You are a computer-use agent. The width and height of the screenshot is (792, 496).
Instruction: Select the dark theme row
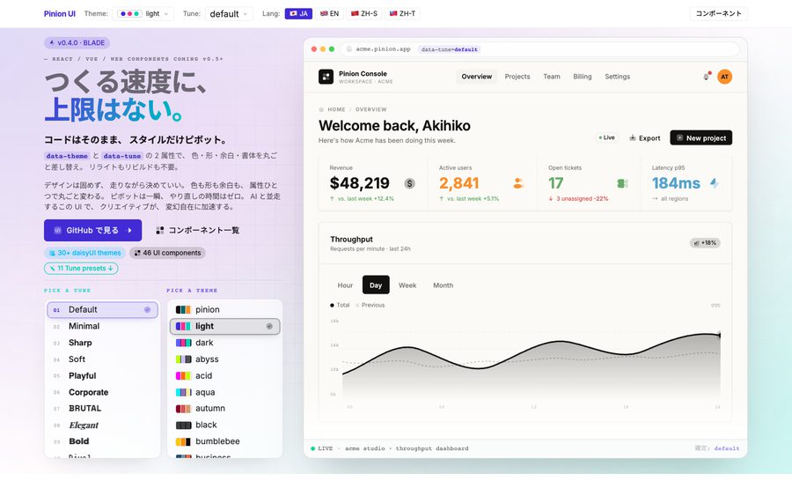[224, 343]
